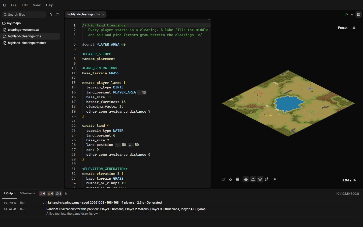363x227 pixels.
Task: Toggle the stacked layers icon in preview
Action: (260, 179)
